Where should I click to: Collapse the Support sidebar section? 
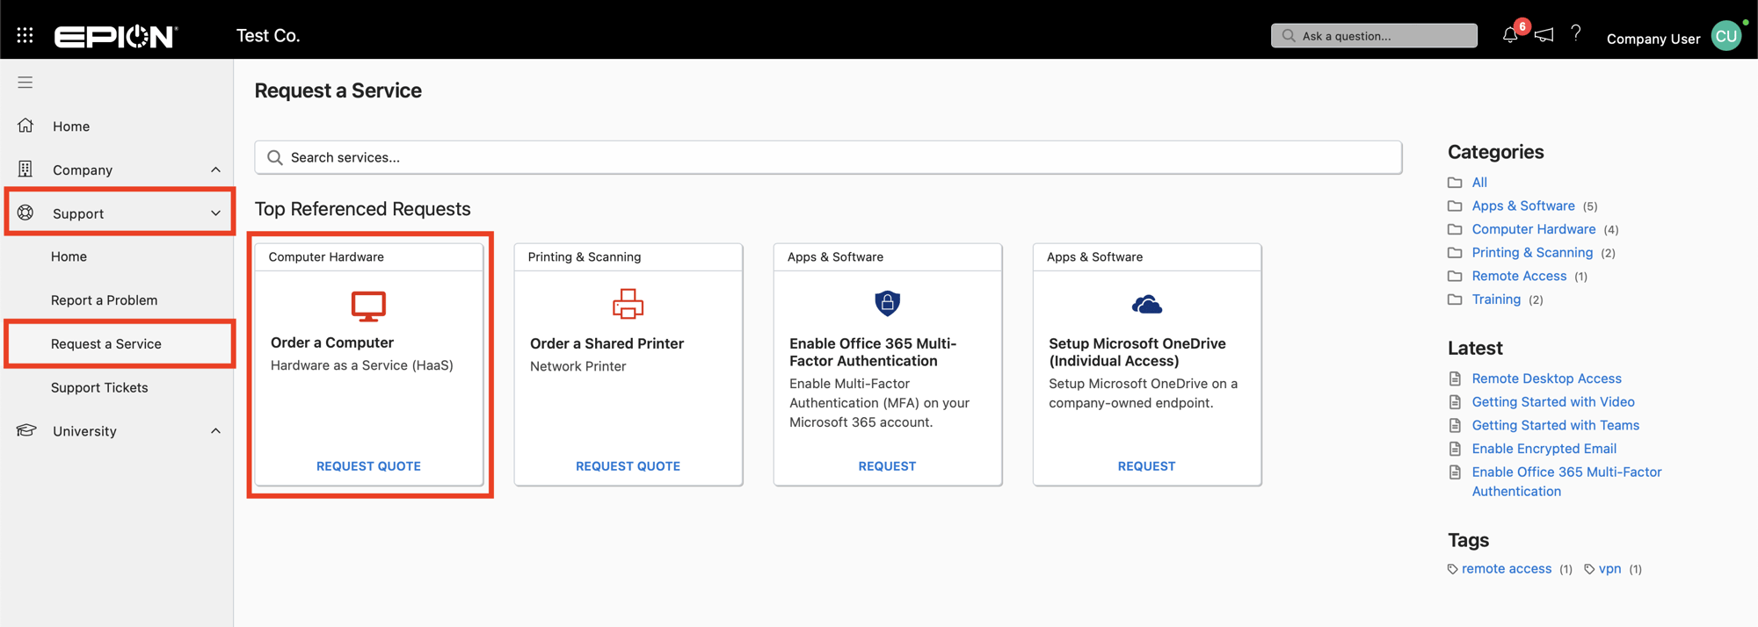(215, 213)
